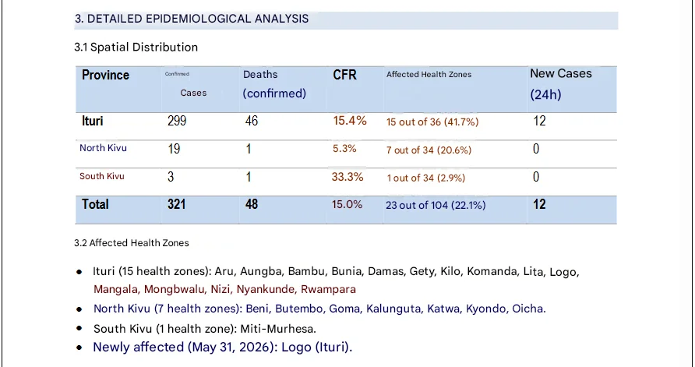Click the 'Affected Health Zones' column header

pyautogui.click(x=429, y=75)
